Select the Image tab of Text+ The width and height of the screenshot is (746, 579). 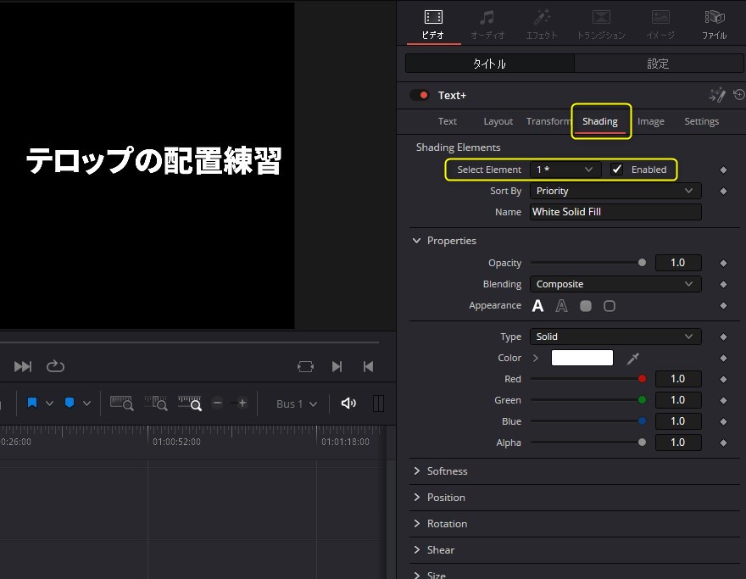coord(651,121)
